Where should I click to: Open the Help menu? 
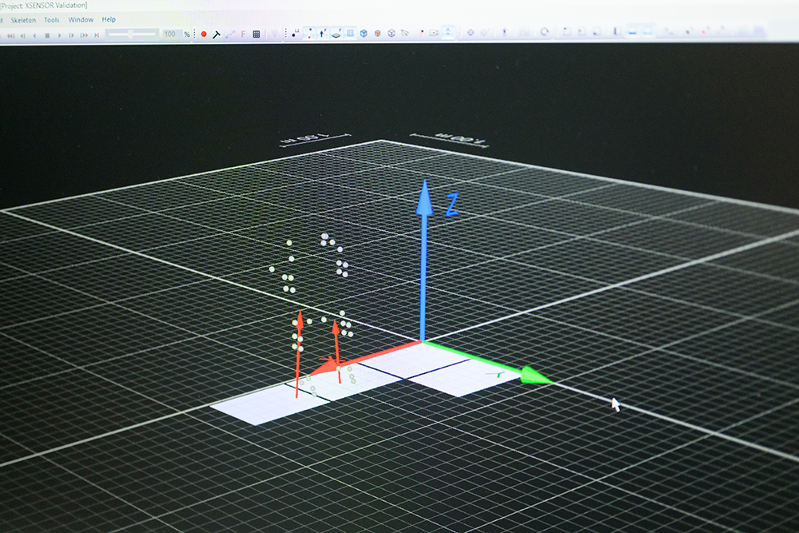point(109,19)
